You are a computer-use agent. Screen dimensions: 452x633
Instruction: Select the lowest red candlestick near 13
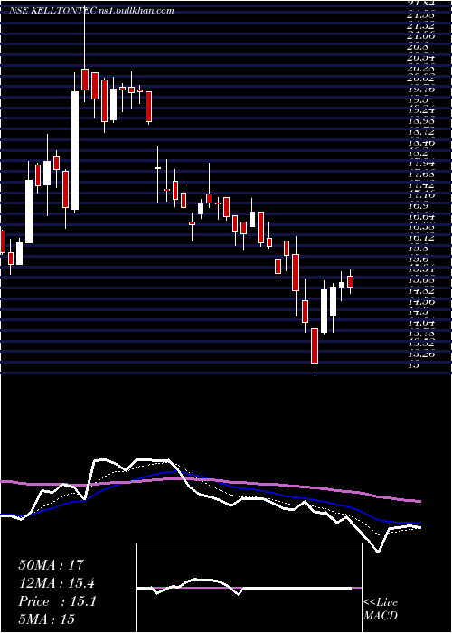coord(315,345)
